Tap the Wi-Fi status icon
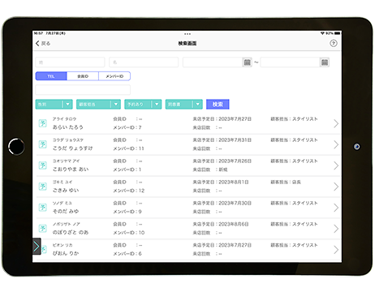Screen dimensions: 375x292 [322, 33]
